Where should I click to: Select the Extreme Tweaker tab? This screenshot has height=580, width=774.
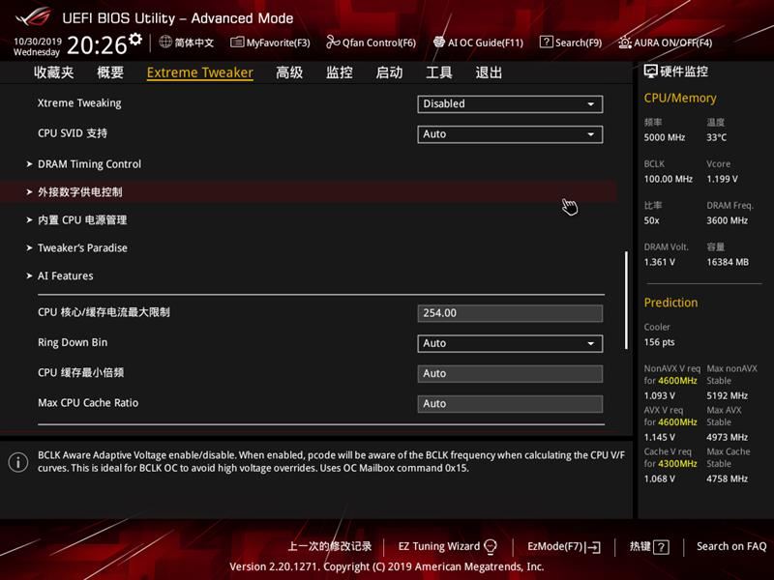click(200, 72)
